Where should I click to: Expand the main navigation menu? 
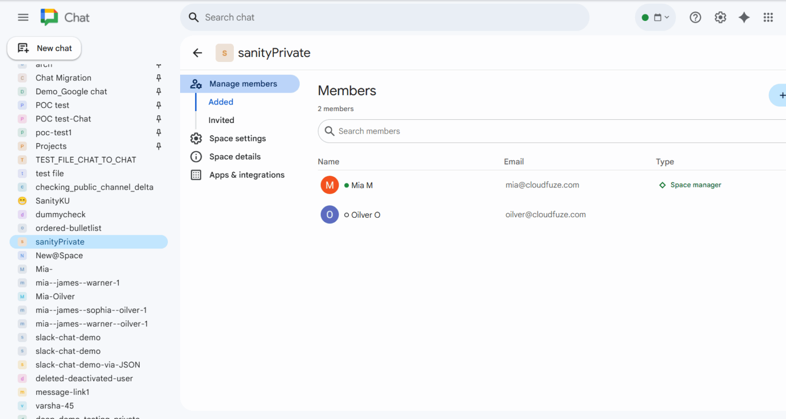(23, 17)
